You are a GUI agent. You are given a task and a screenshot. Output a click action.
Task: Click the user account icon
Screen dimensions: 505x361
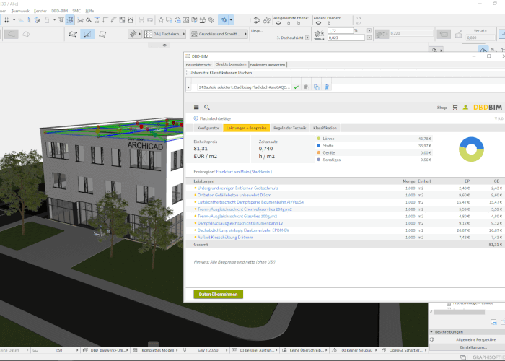click(465, 108)
